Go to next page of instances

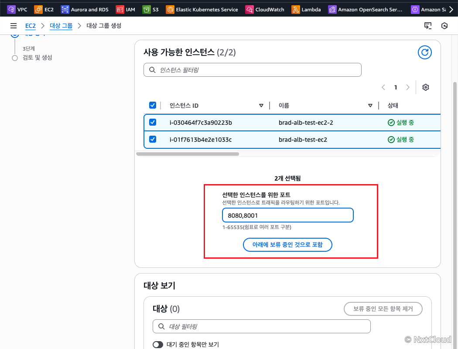pos(408,87)
